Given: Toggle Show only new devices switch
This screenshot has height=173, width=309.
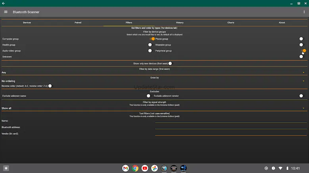Looking at the screenshot, I should (x=171, y=63).
